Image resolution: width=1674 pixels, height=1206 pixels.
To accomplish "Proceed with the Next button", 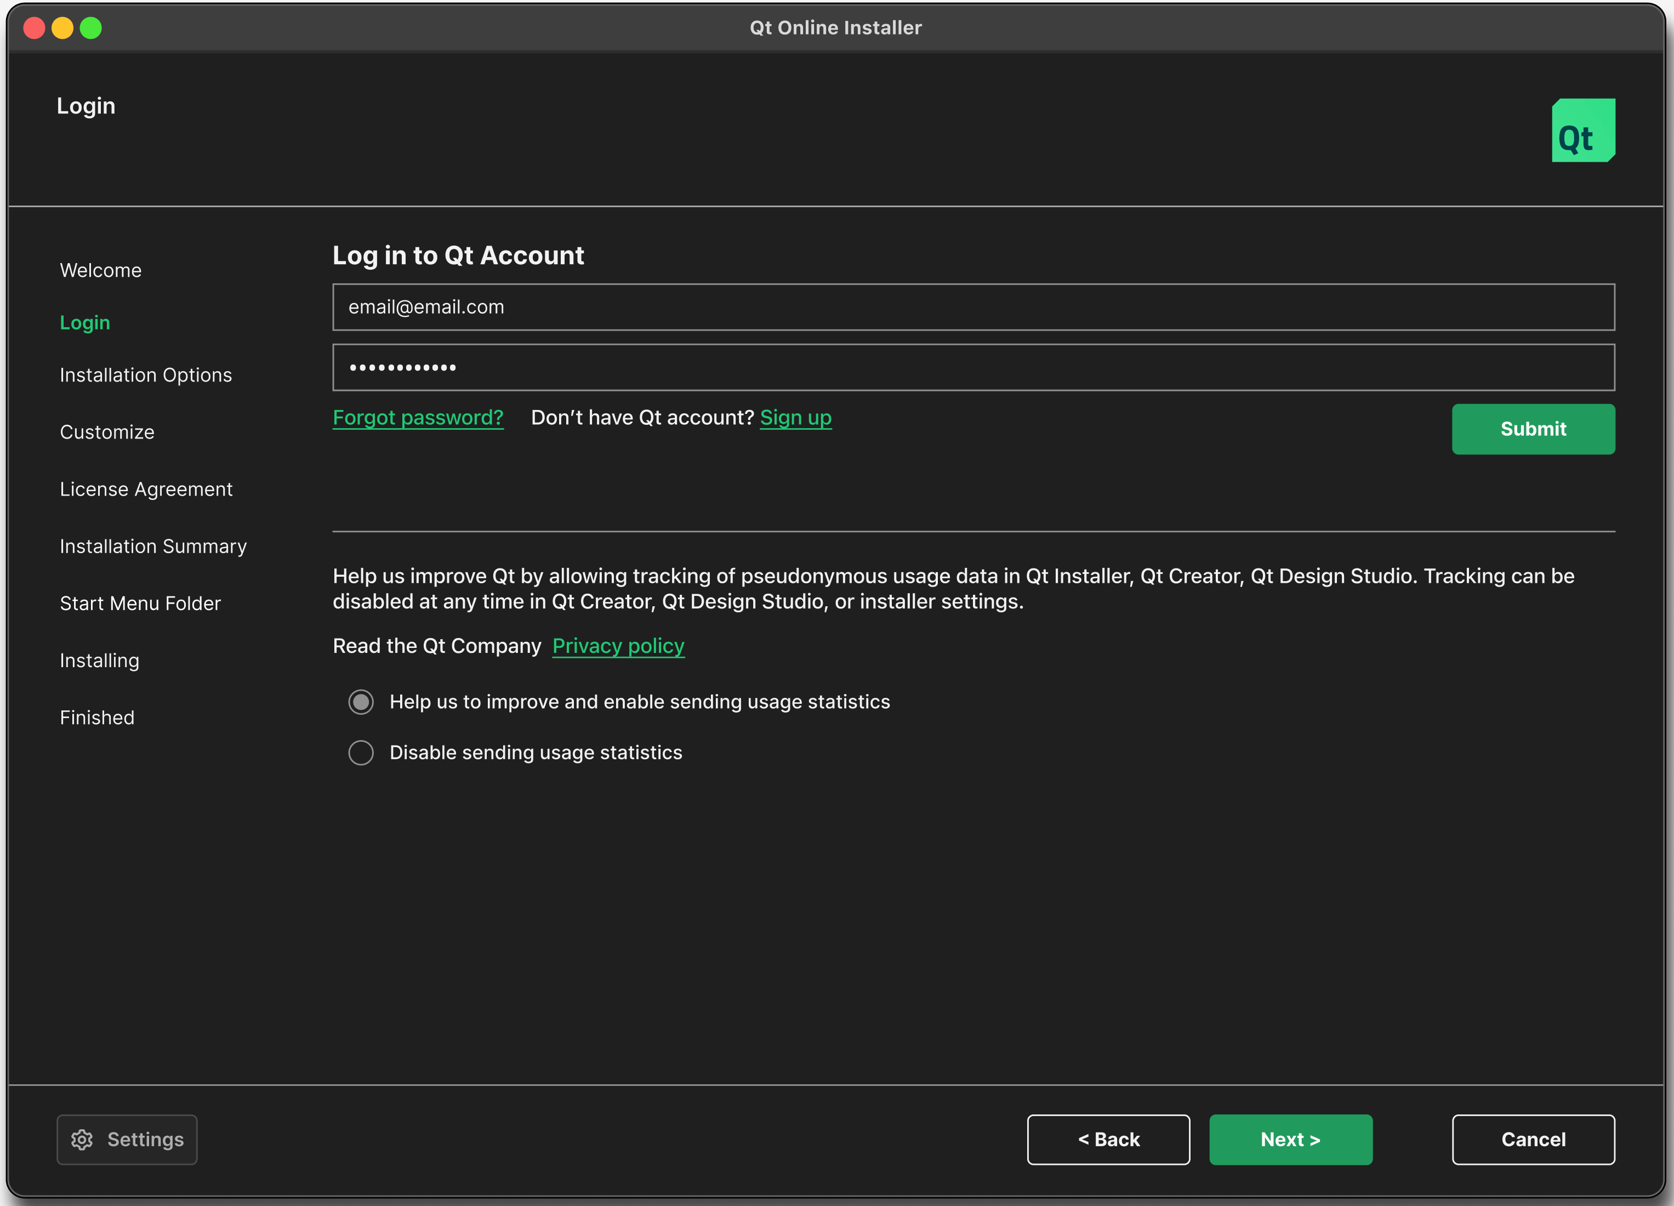I will tap(1291, 1140).
